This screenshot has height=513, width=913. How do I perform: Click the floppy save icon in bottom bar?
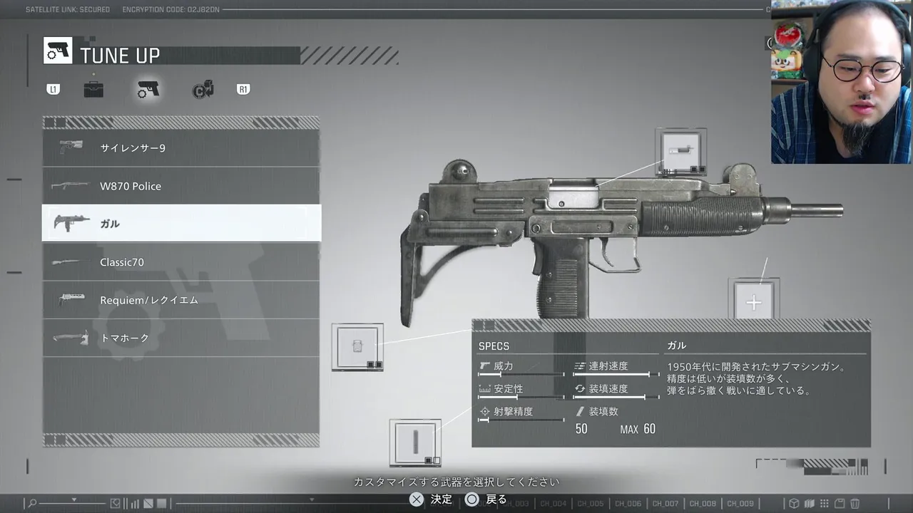840,504
